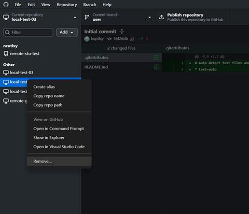Click computer icon beside local-test-03 list item
Image resolution: width=249 pixels, height=214 pixels.
[x=6, y=73]
